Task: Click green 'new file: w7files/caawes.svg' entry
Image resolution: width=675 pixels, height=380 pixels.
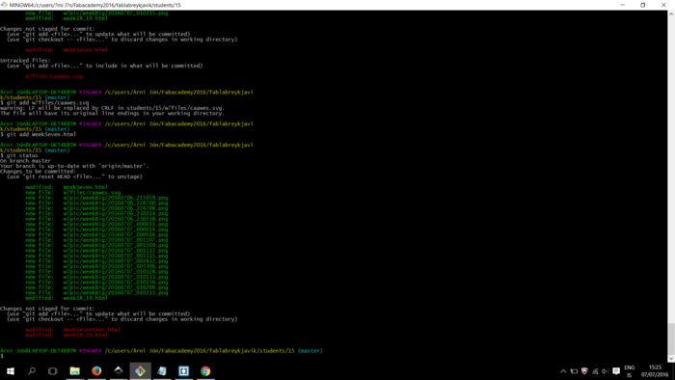Action: [x=72, y=192]
